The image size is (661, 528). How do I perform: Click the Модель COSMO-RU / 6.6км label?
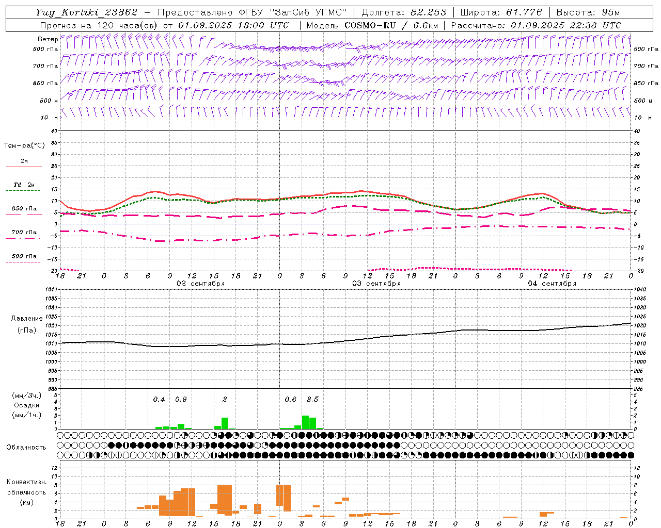tap(372, 25)
